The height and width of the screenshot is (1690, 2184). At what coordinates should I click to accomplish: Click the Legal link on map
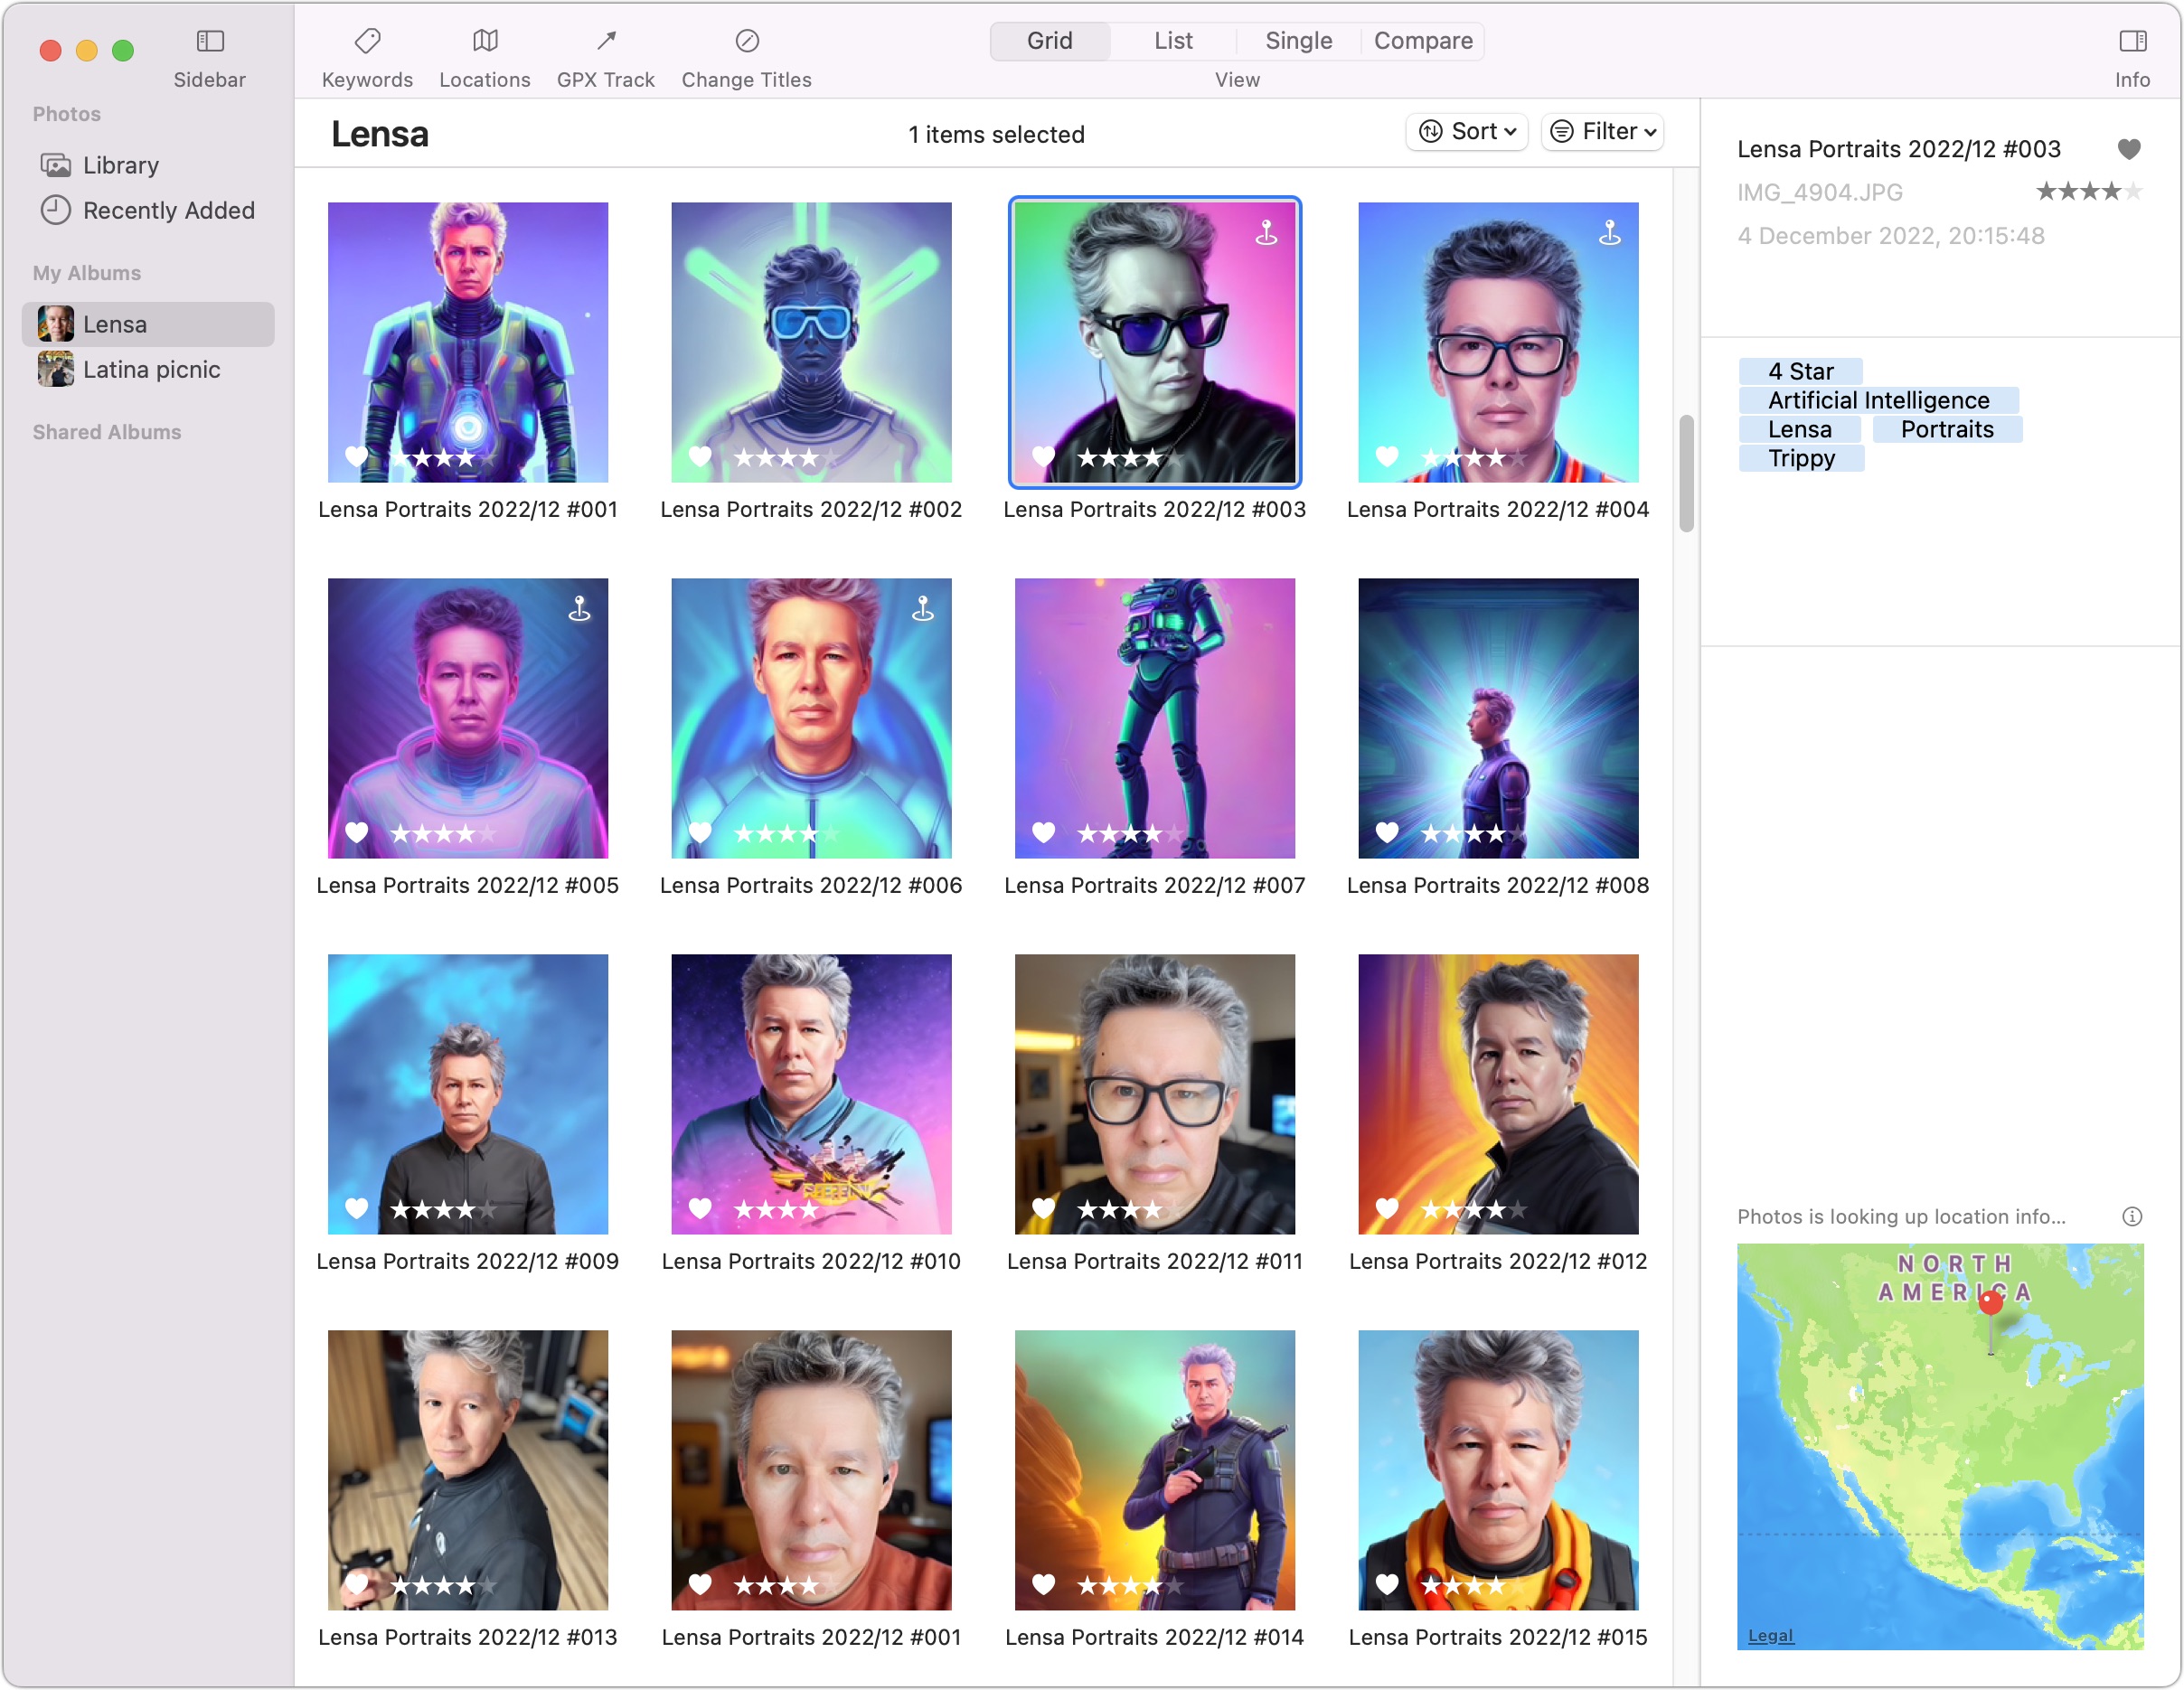click(x=1769, y=1635)
